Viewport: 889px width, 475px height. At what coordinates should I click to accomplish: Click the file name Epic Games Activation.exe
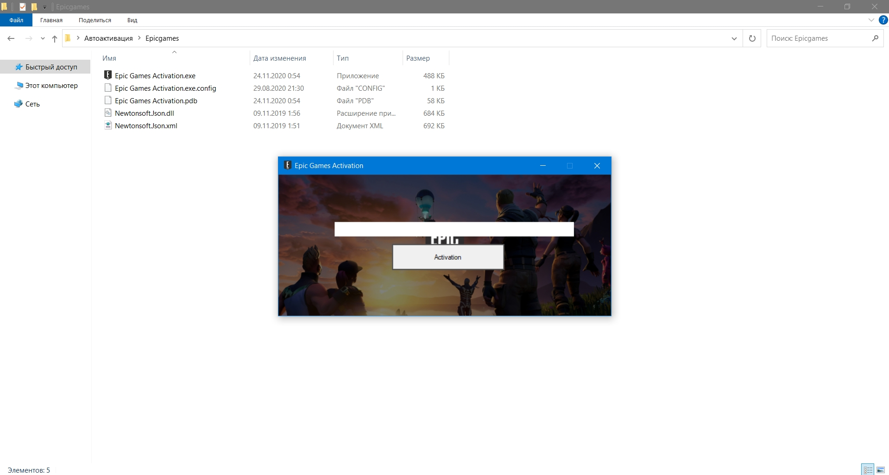pyautogui.click(x=155, y=76)
